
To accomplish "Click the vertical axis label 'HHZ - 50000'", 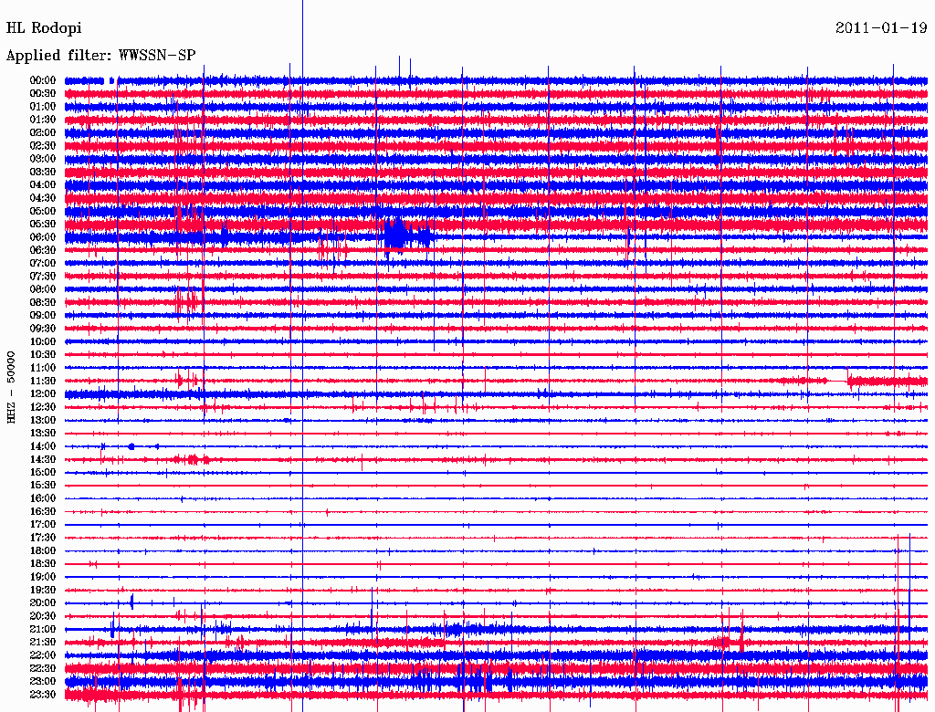I will pyautogui.click(x=11, y=387).
